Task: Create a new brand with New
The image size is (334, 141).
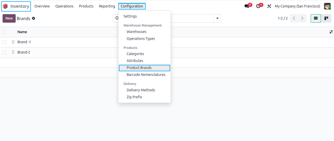Action: (x=9, y=19)
